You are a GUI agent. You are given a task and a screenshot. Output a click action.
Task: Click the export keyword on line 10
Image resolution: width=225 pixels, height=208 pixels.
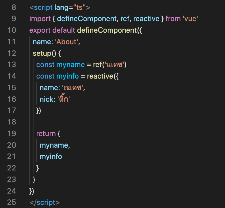40,30
